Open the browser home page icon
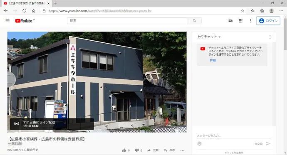The height and width of the screenshot is (155, 287). point(34,11)
